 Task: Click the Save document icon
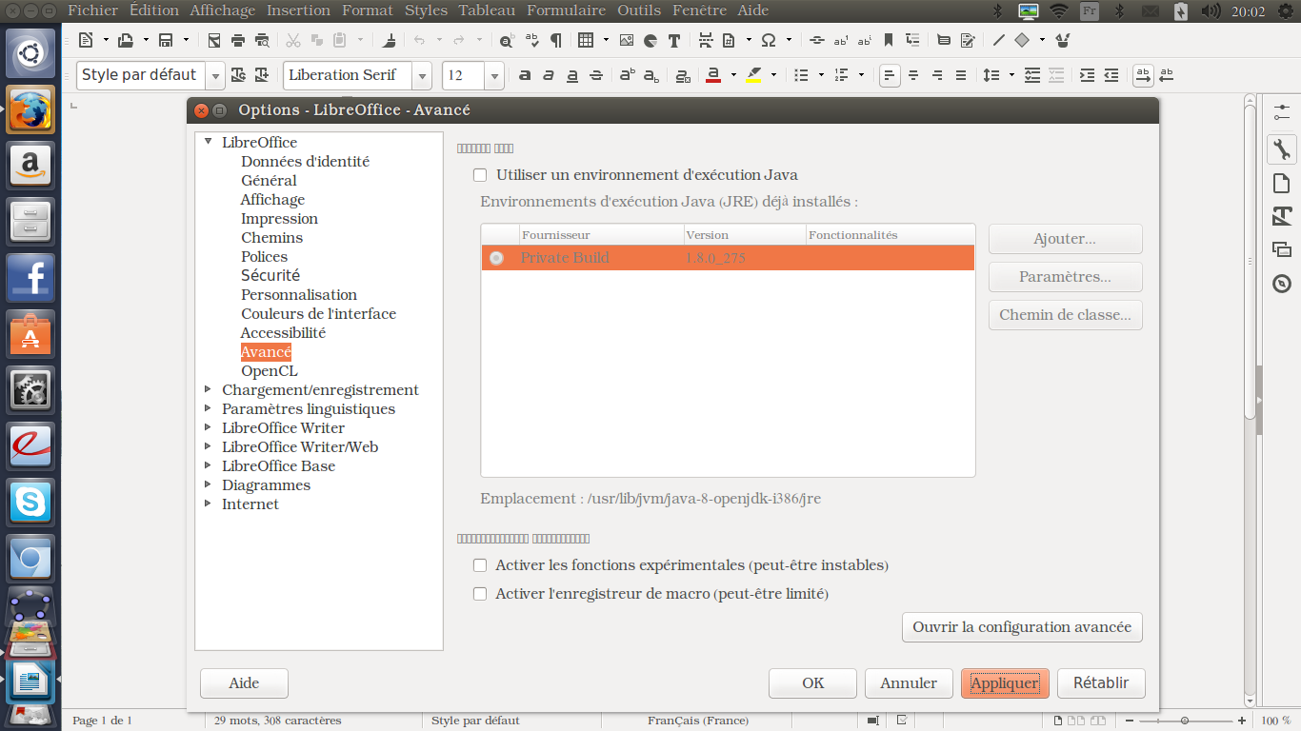coord(166,40)
